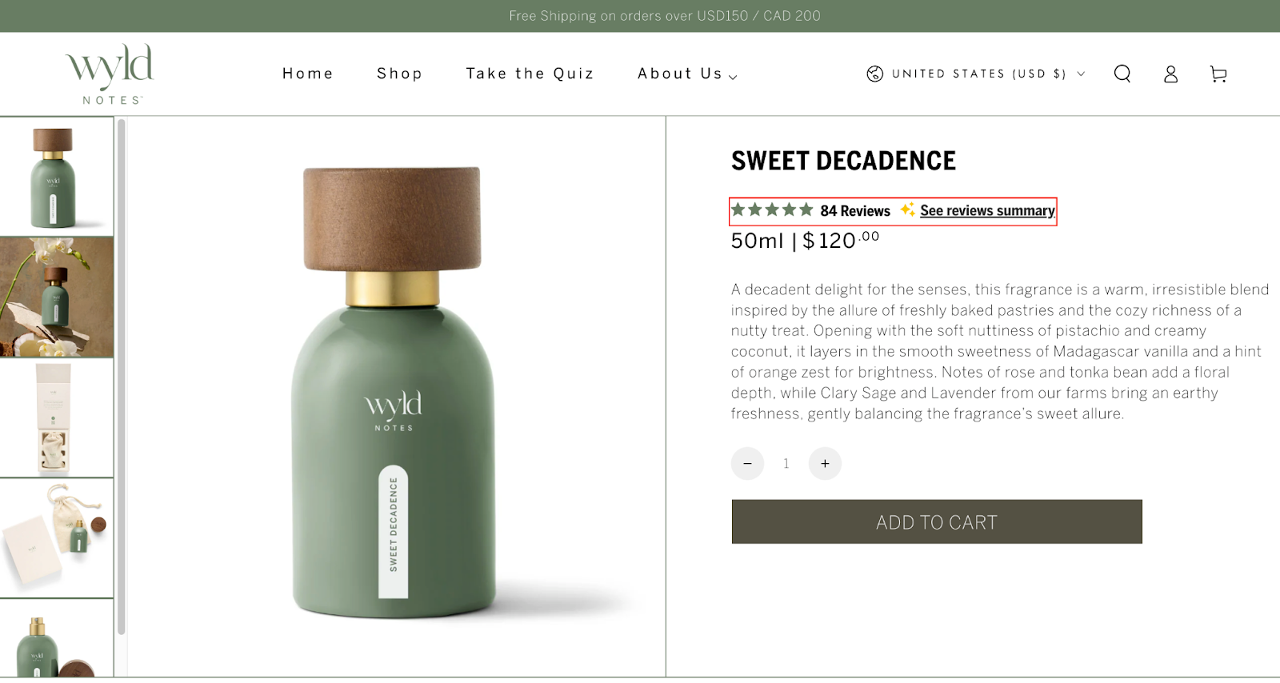Select the third rating star
Screen dimensions: 1280x683
click(x=772, y=210)
